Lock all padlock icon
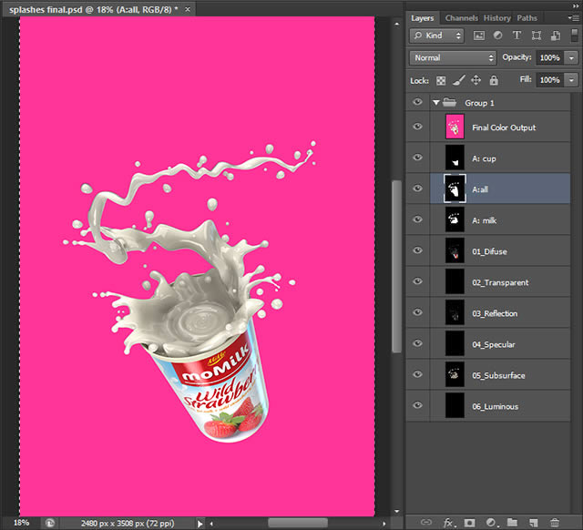This screenshot has height=530, width=583. tap(494, 80)
